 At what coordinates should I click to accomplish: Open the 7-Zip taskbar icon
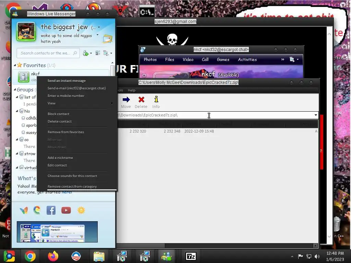[x=191, y=256]
